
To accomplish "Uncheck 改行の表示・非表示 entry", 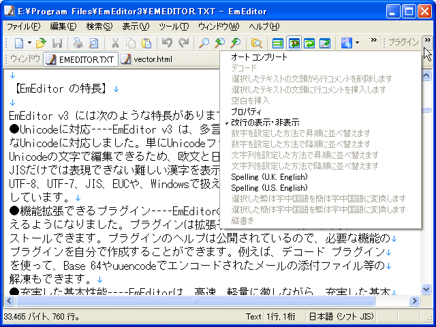I will pyautogui.click(x=320, y=123).
